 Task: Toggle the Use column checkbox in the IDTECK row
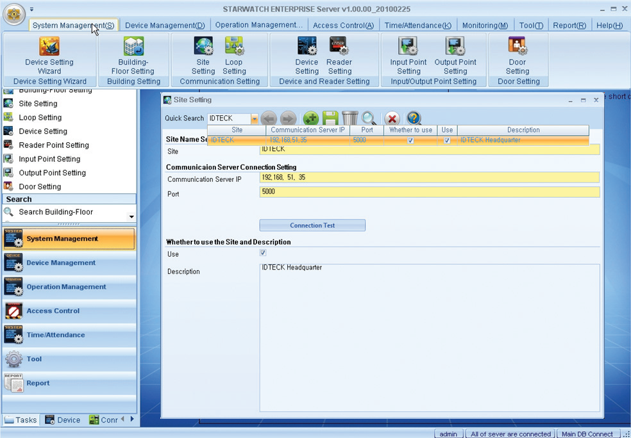coord(447,140)
